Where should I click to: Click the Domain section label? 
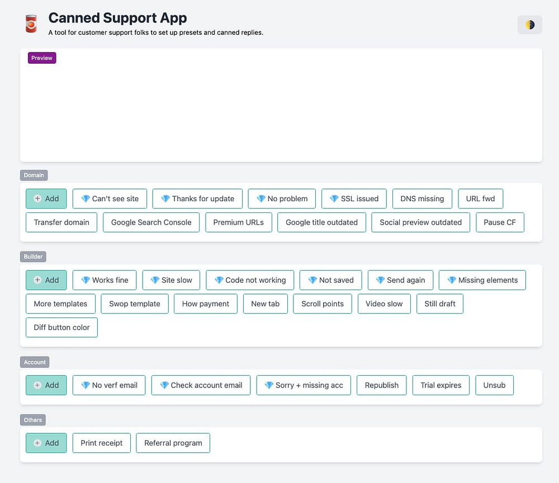(x=34, y=175)
